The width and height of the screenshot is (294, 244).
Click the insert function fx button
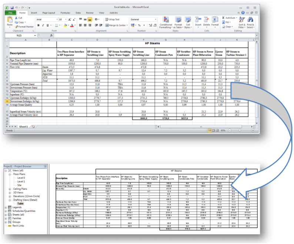(51, 35)
